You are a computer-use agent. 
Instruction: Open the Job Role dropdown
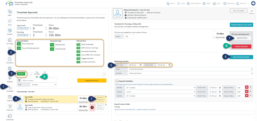click(190, 73)
